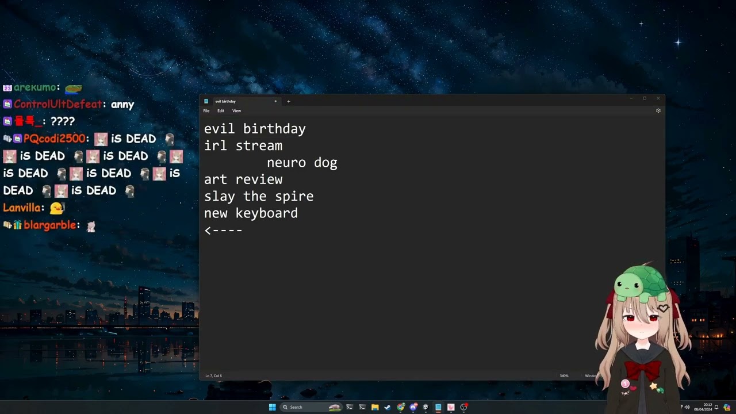
Task: Open the Edit menu
Action: pos(221,110)
